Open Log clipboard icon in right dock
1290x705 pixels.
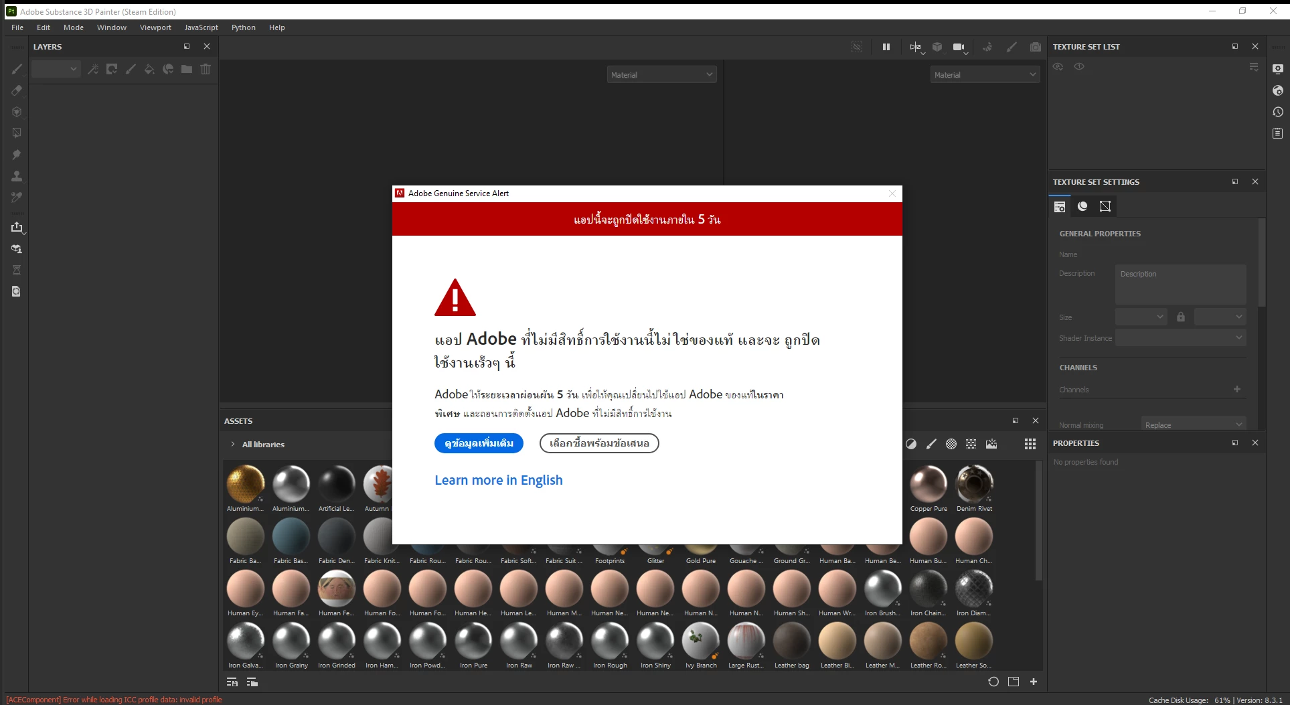coord(1278,133)
